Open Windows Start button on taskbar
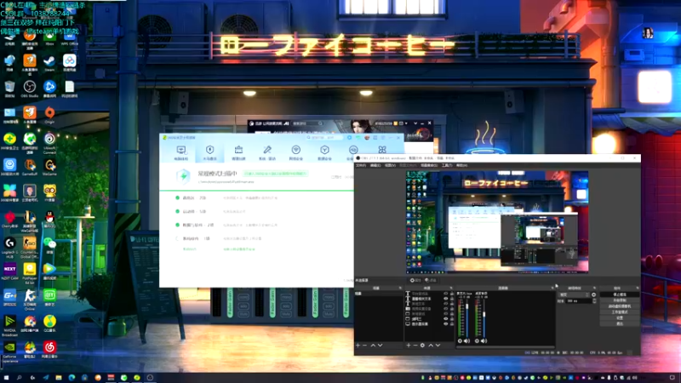 coord(6,378)
